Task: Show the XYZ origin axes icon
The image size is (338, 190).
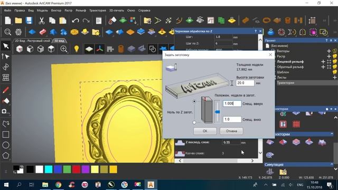Action: point(100,49)
